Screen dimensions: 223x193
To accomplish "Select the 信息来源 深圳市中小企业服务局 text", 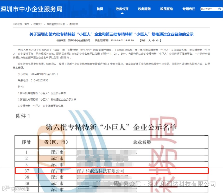I will coord(73,41).
